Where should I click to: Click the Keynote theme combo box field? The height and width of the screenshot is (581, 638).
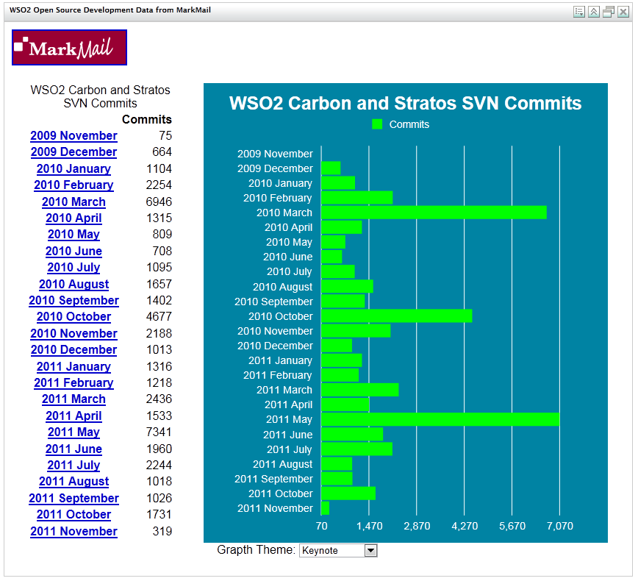(338, 550)
